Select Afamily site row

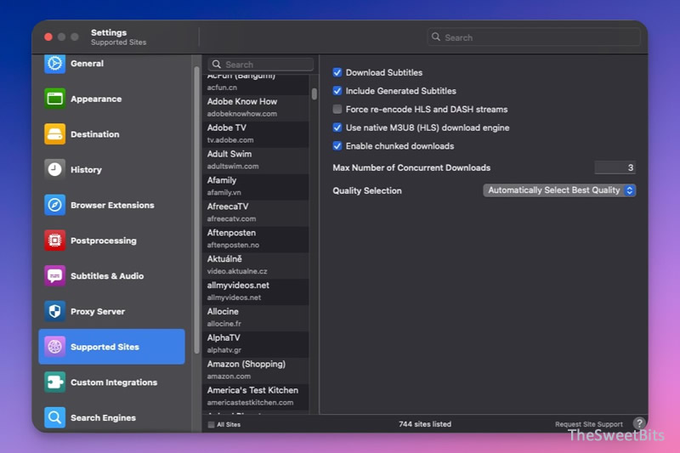coord(256,186)
